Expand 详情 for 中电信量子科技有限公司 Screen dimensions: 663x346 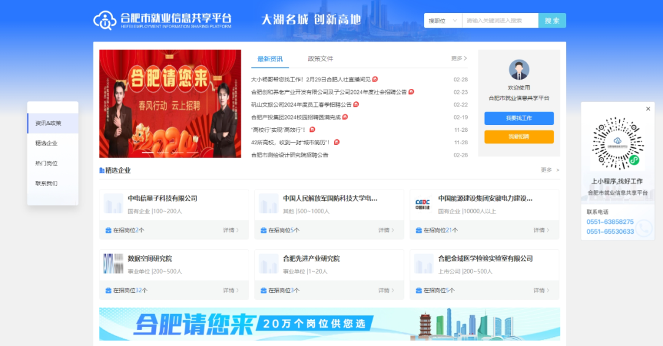pos(231,230)
